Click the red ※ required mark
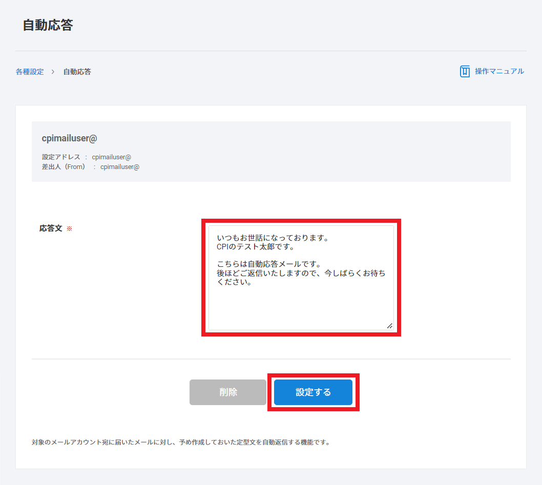The image size is (542, 485). point(70,229)
